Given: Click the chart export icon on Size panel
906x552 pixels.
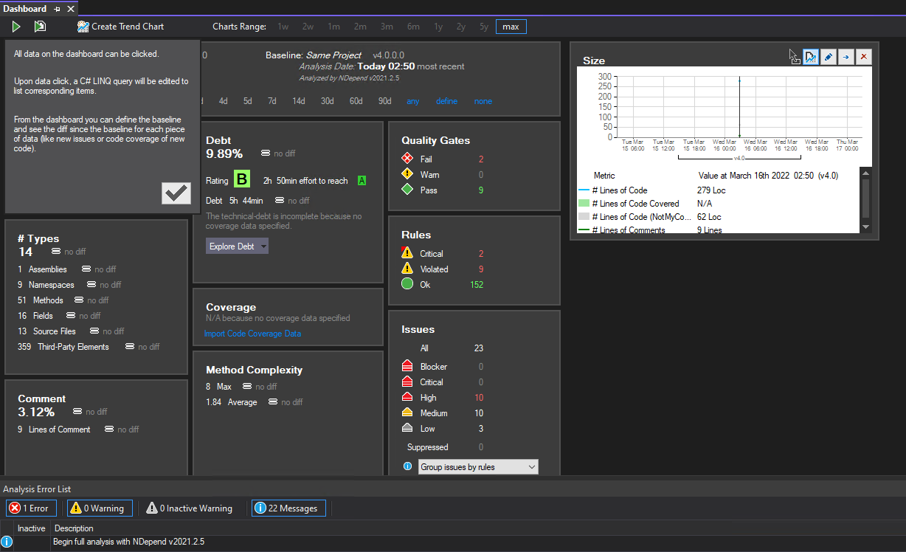Looking at the screenshot, I should (810, 57).
